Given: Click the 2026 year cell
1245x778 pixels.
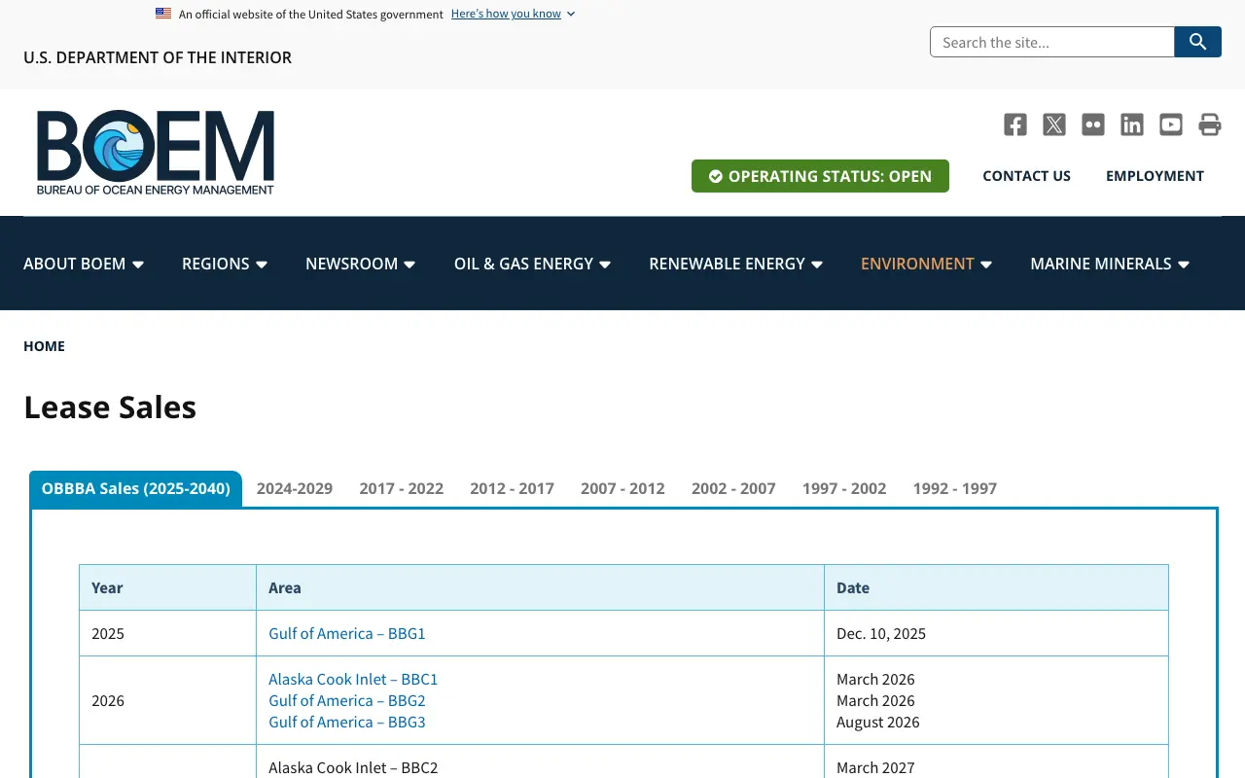Looking at the screenshot, I should (167, 700).
